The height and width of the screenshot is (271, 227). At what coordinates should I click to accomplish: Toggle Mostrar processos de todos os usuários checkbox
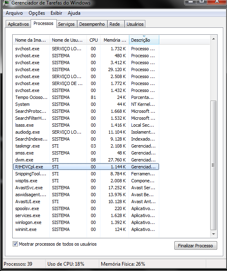click(x=15, y=244)
